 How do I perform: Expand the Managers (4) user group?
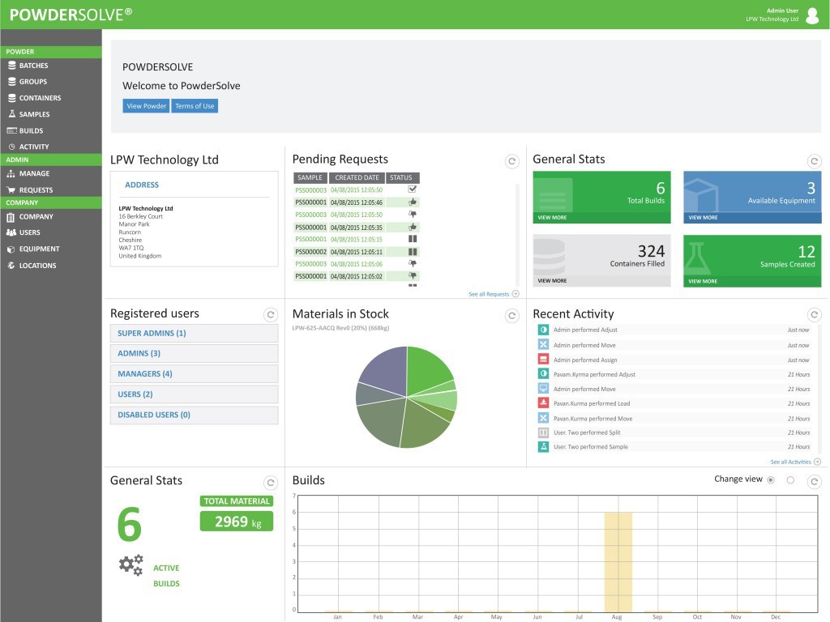click(x=194, y=374)
